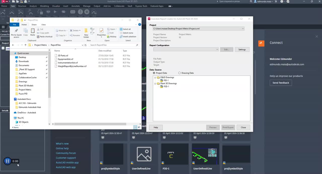Switch to the Modeling ribbon tab
This screenshot has height=174, width=322.
point(44,6)
